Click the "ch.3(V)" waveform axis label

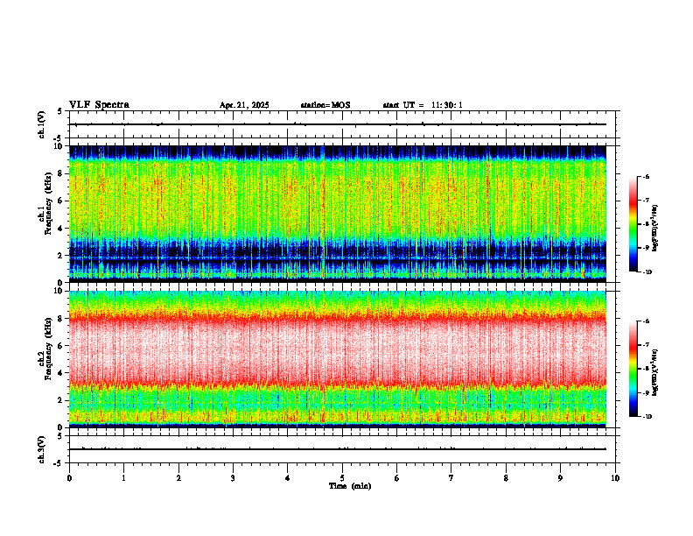pyautogui.click(x=41, y=449)
